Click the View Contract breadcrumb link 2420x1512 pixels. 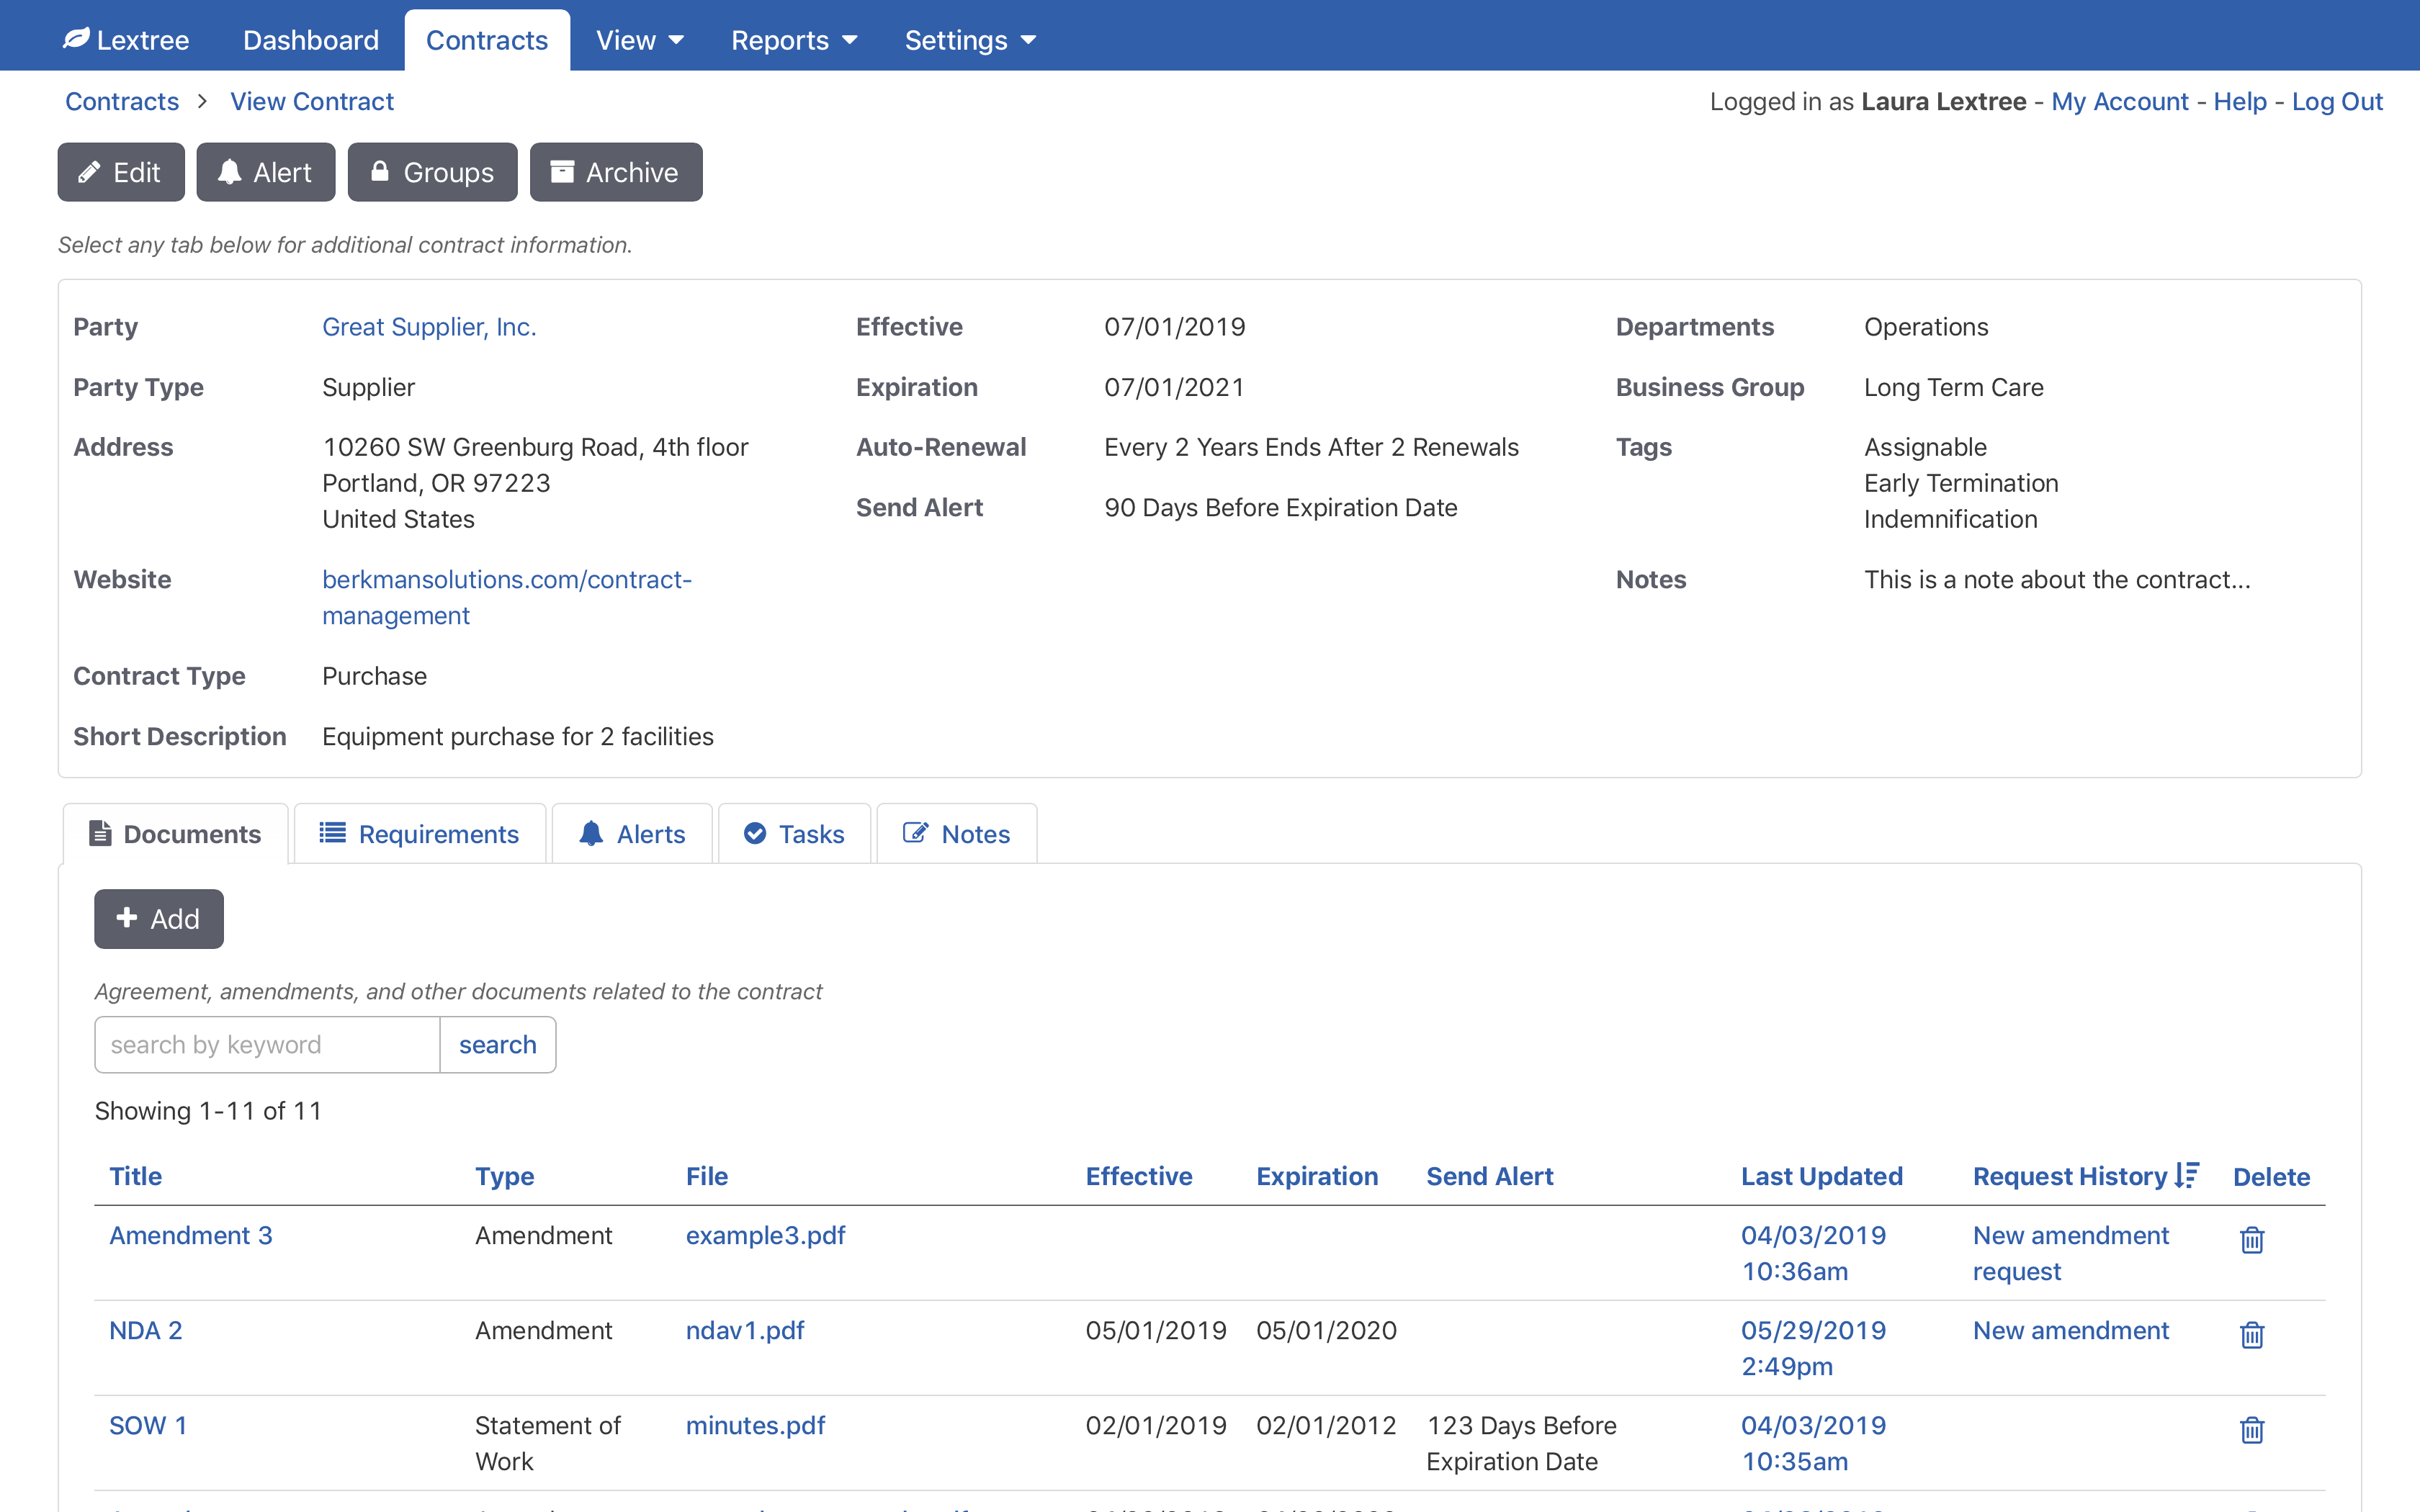click(312, 101)
